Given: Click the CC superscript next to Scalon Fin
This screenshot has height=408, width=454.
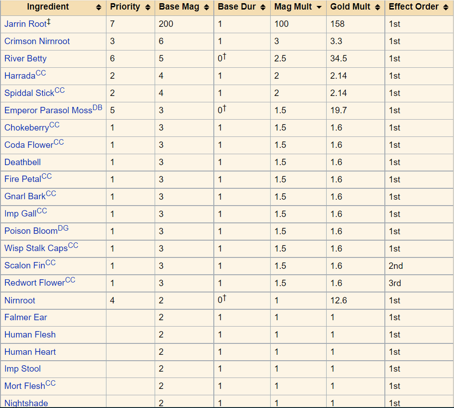Looking at the screenshot, I should pyautogui.click(x=50, y=263).
